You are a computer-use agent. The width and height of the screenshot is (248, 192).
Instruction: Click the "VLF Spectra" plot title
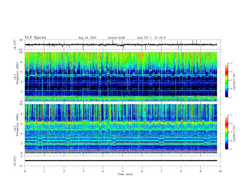(x=35, y=38)
